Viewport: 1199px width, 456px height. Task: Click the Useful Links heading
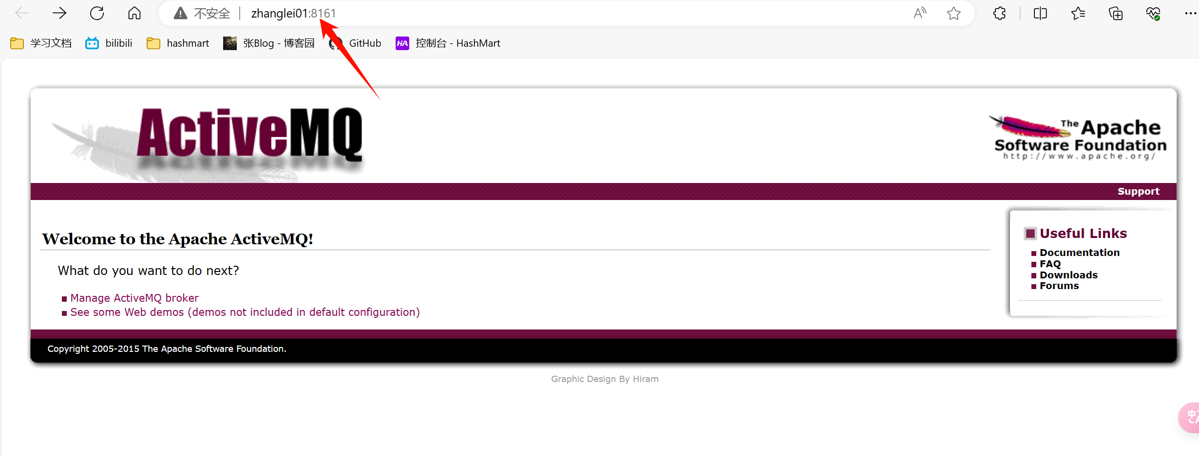tap(1083, 234)
